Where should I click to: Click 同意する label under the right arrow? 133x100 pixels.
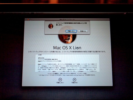[x=75, y=82]
